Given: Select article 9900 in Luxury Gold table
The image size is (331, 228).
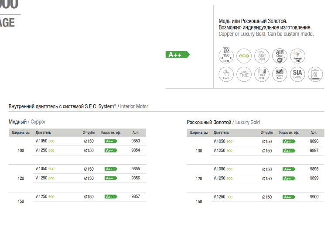Looking at the screenshot, I should 314,197.
